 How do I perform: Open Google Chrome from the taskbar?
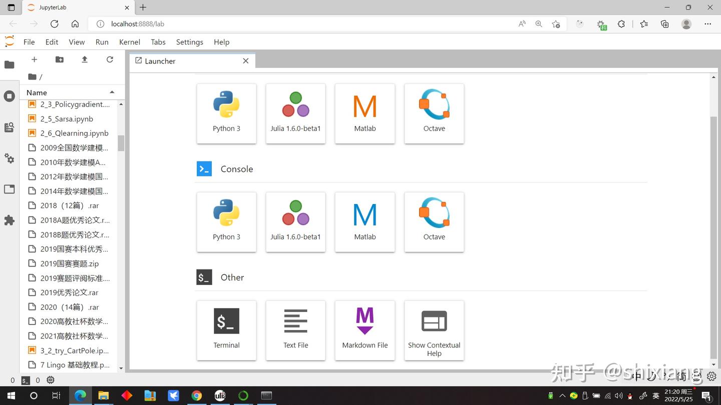197,395
